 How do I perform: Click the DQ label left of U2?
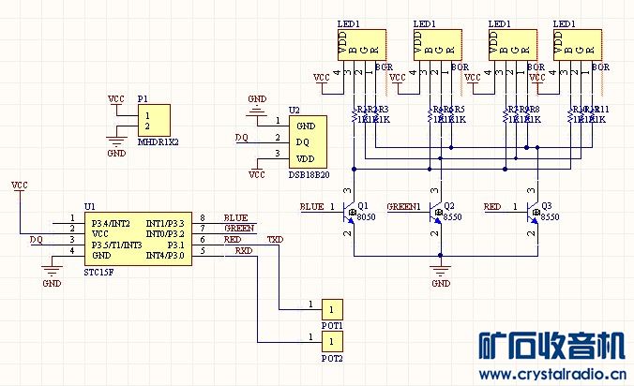tap(242, 138)
